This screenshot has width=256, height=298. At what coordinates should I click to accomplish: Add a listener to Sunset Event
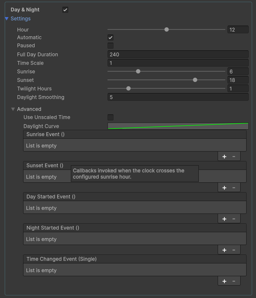224,188
